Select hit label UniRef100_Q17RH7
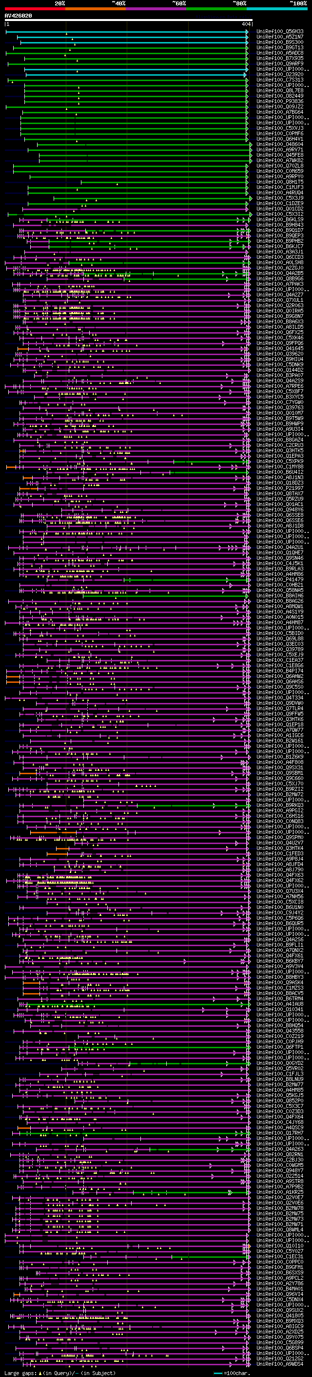This screenshot has height=1377, width=312. 280,1133
